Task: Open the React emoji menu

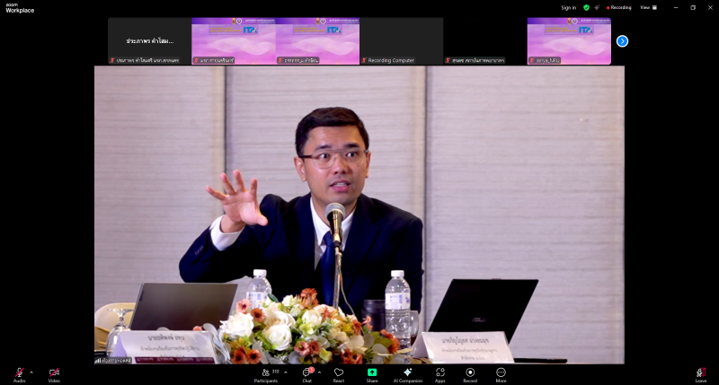Action: pyautogui.click(x=339, y=372)
